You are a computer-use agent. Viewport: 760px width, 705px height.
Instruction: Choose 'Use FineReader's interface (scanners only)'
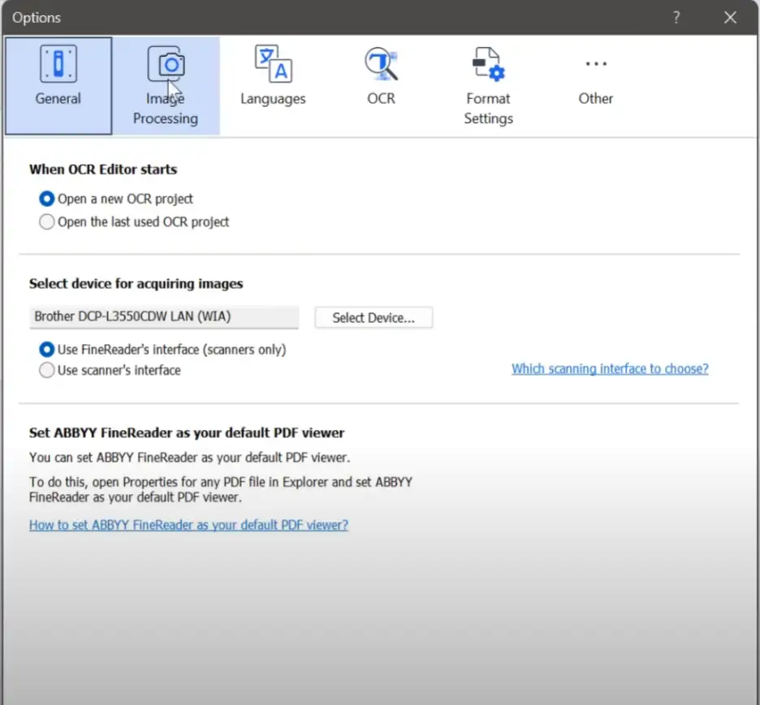coord(47,350)
